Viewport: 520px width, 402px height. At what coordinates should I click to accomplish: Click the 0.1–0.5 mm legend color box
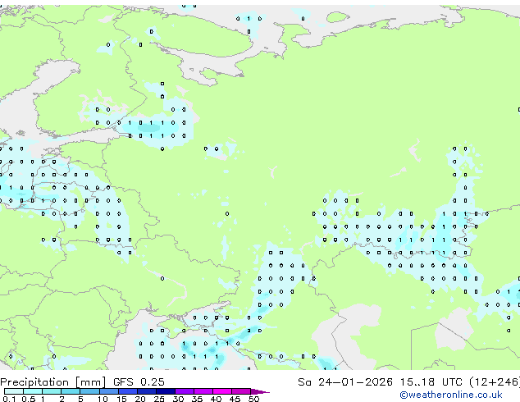point(14,391)
